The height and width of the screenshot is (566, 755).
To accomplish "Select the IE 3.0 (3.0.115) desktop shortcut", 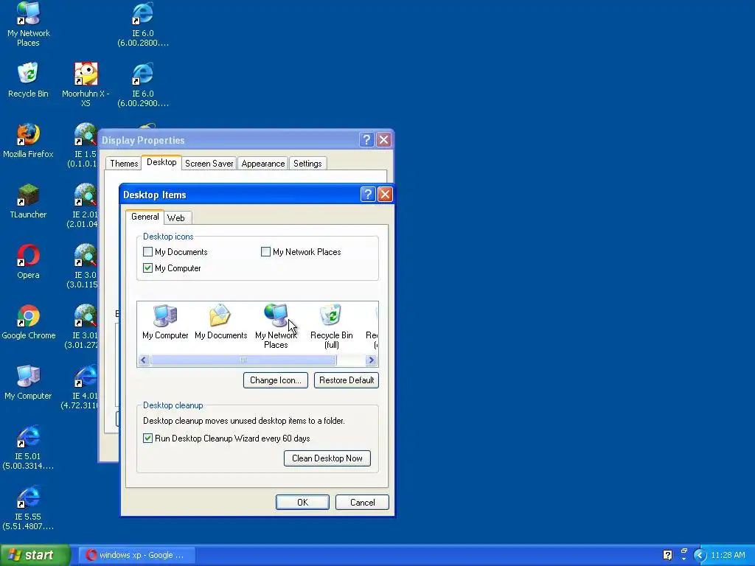I will (x=85, y=266).
